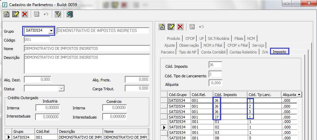
Task: Click the Cód. Imposto field
Action: 215,65
